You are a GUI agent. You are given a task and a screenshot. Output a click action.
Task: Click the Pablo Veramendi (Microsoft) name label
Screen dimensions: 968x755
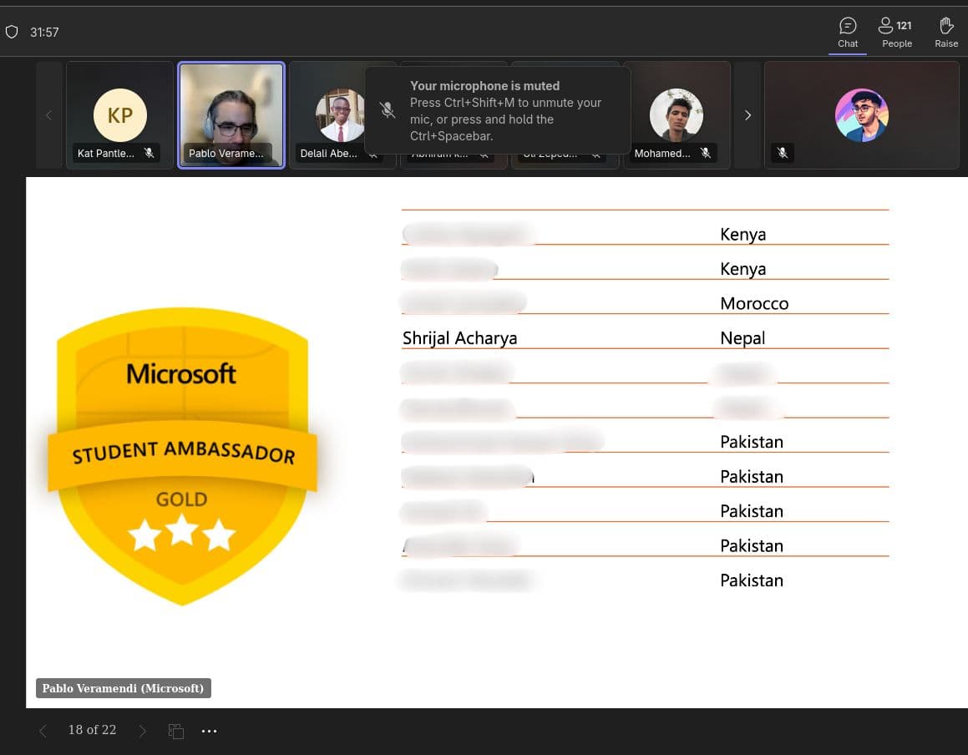123,688
